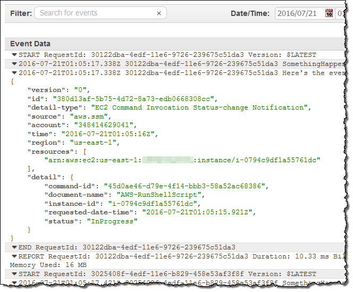Viewport: 353px width, 292px height.
Task: Click the Search for events filter field
Action: pos(100,13)
